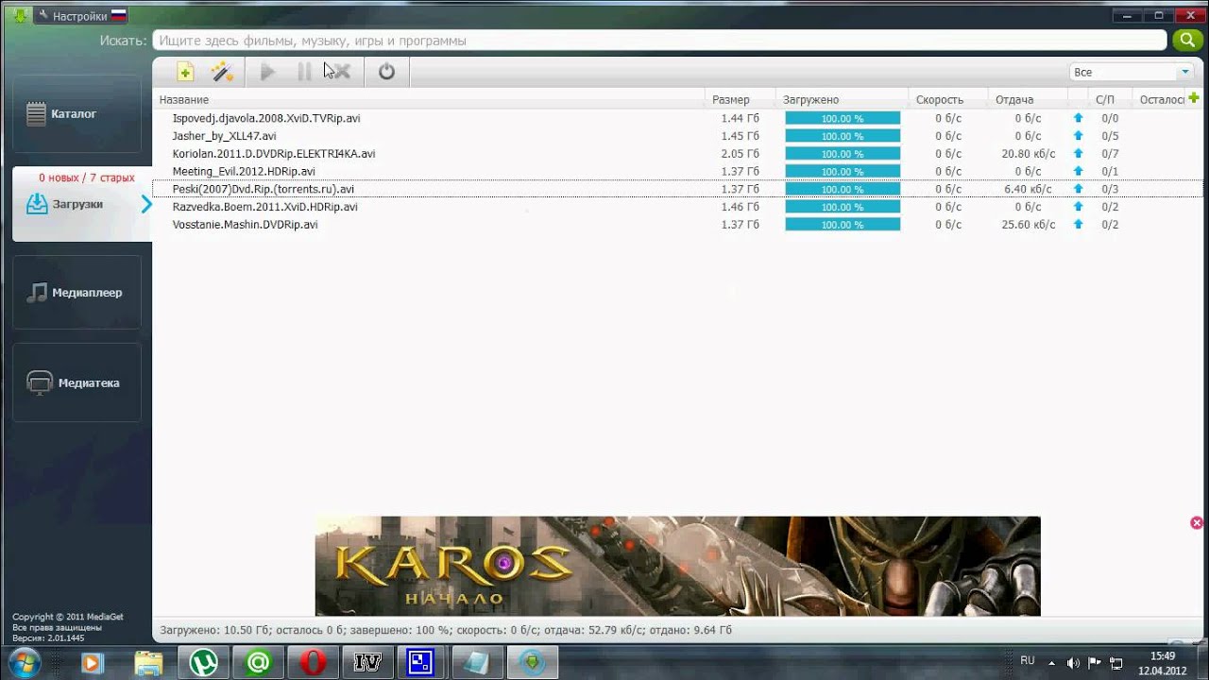1209x680 pixels.
Task: Click the green plus to add columns
Action: pyautogui.click(x=1194, y=98)
